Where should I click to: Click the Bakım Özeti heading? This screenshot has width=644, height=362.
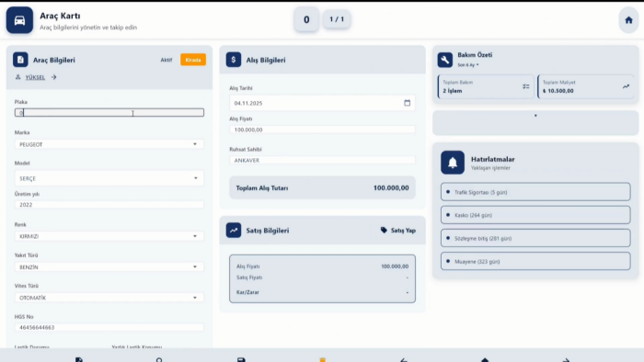pyautogui.click(x=475, y=55)
